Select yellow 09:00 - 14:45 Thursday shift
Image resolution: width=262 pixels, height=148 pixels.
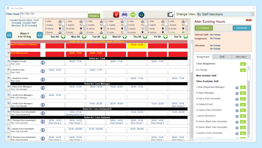(137, 46)
